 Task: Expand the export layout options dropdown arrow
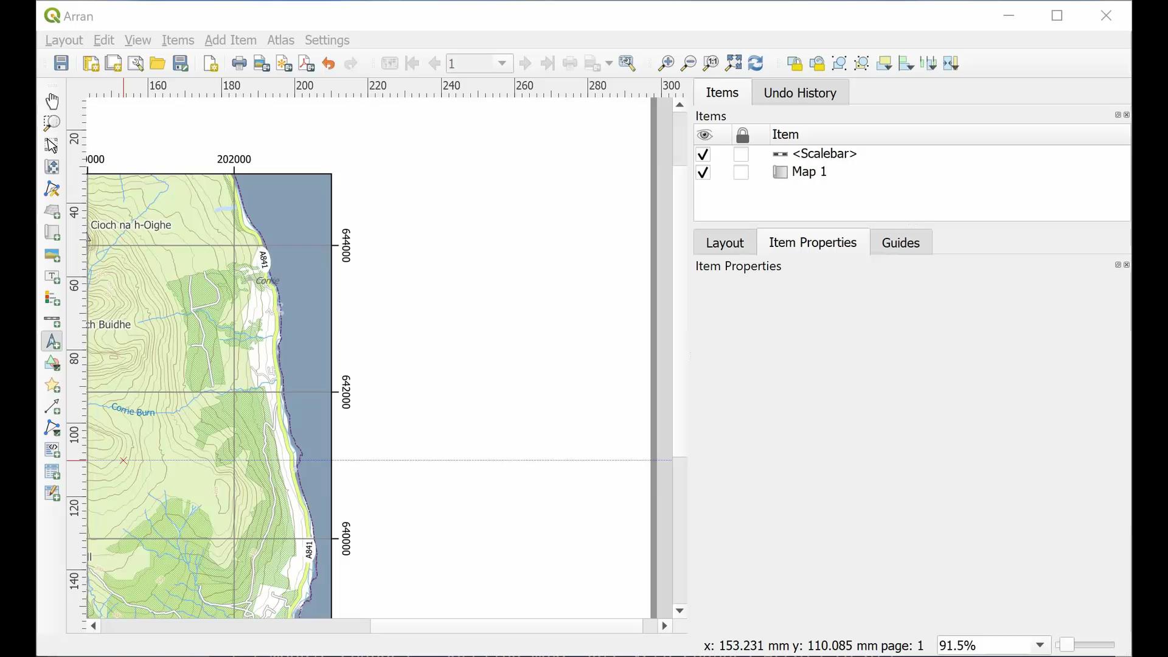608,63
